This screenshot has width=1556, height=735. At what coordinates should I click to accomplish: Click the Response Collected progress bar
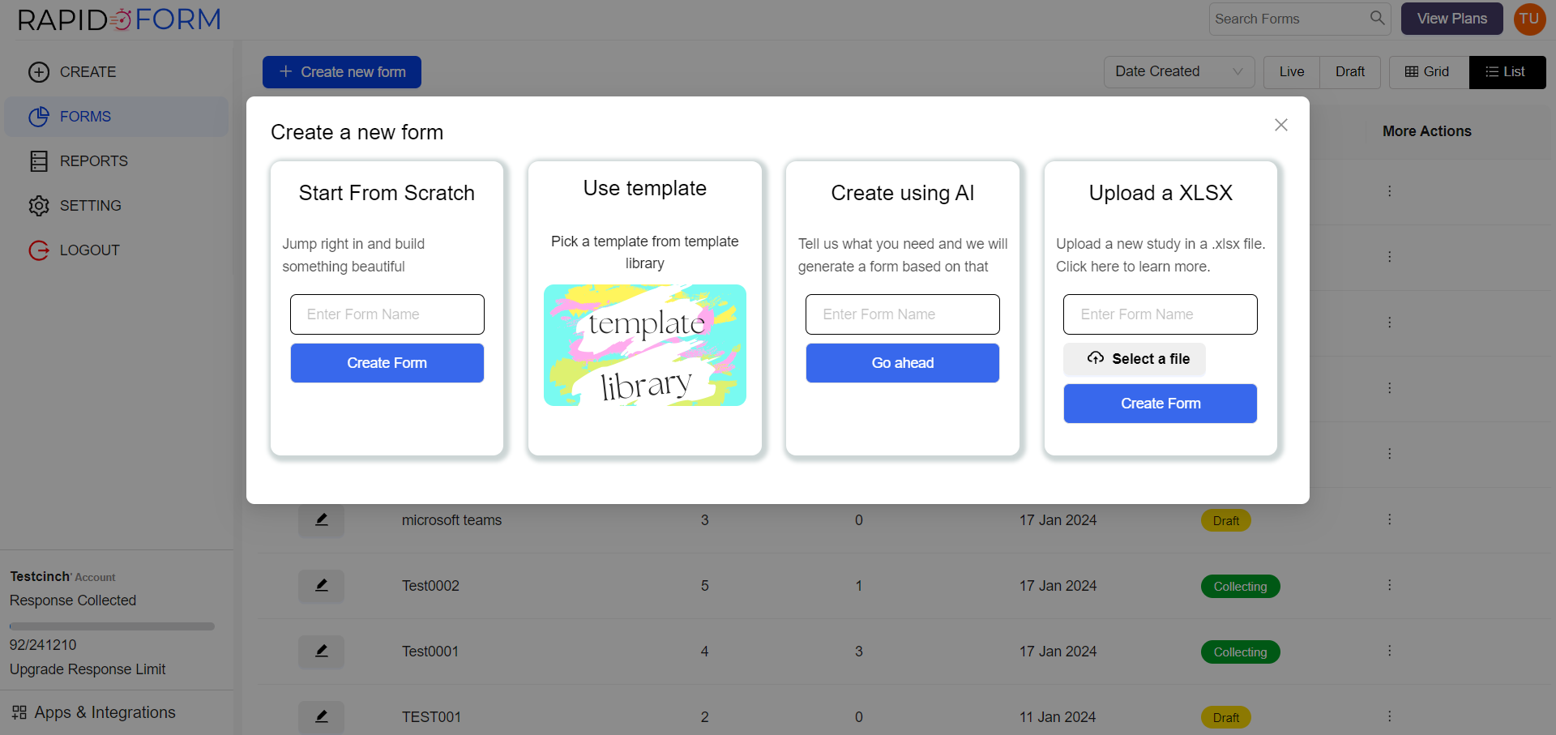point(112,626)
